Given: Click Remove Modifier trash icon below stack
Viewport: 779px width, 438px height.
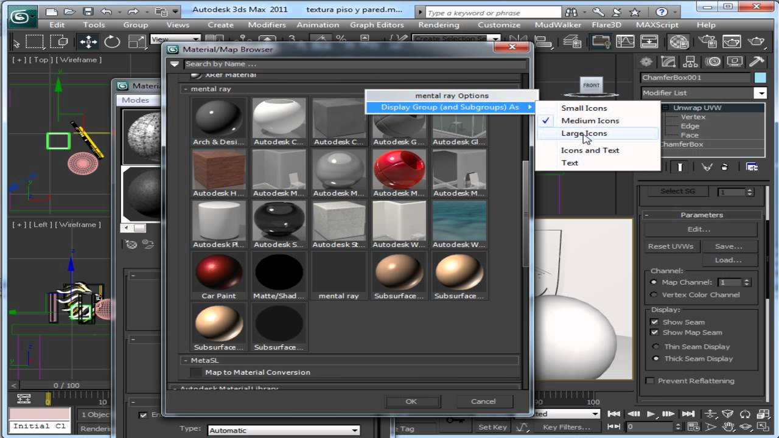Looking at the screenshot, I should [x=724, y=167].
